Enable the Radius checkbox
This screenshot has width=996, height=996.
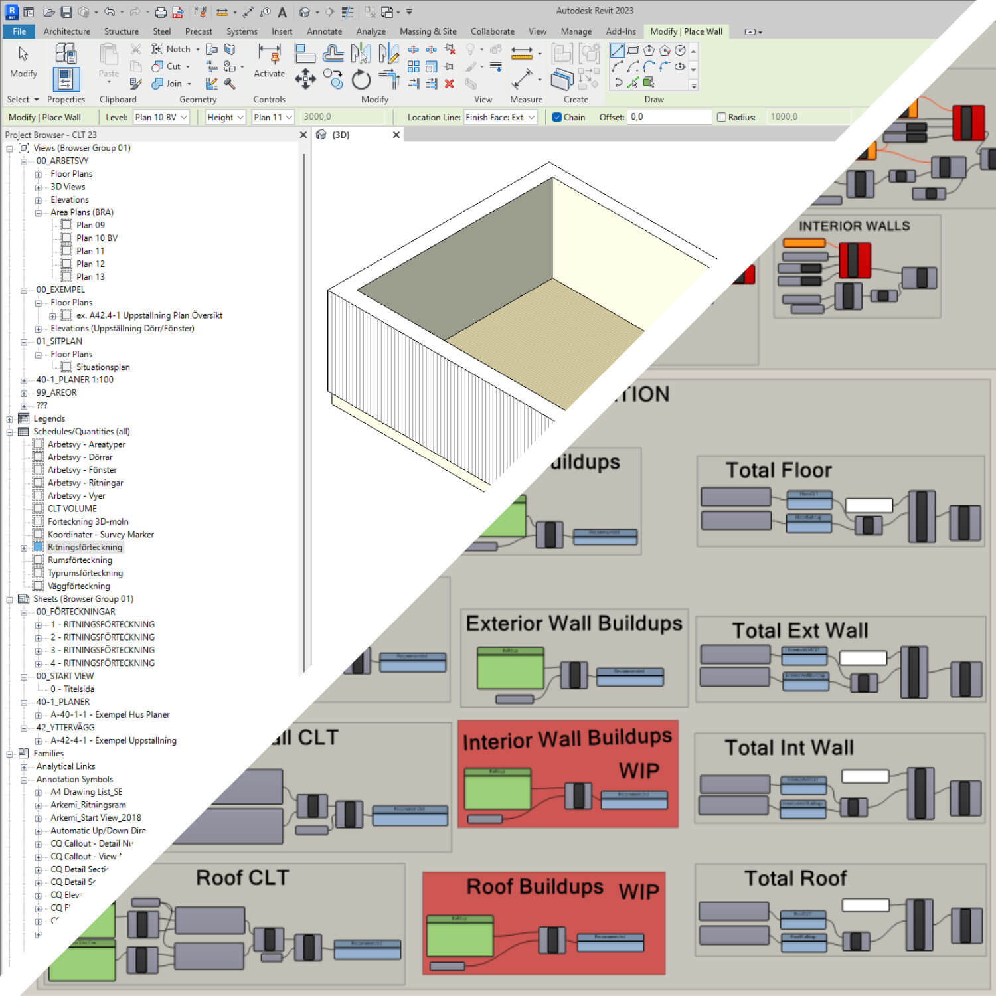pyautogui.click(x=721, y=117)
